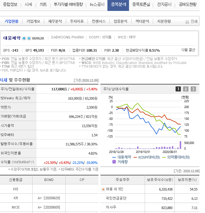This screenshot has width=205, height=213.
Task: Click the 신용등급 column header
Action: [x=16, y=180]
